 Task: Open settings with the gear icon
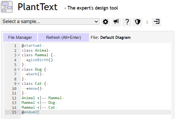point(105,22)
